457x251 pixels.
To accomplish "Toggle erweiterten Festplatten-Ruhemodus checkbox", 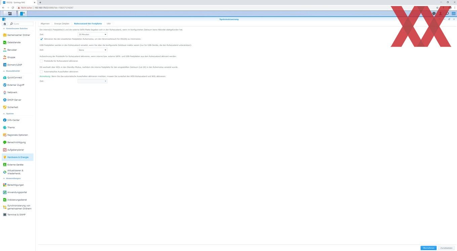I will (41, 39).
